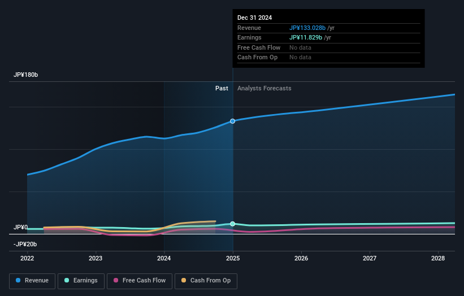Click the 2027 x-axis label
This screenshot has width=464, height=296.
(x=370, y=259)
